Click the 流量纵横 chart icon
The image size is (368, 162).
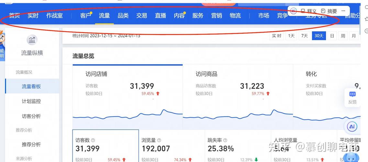click(x=32, y=40)
